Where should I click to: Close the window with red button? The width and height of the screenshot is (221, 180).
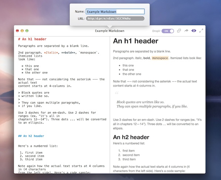click(x=17, y=31)
